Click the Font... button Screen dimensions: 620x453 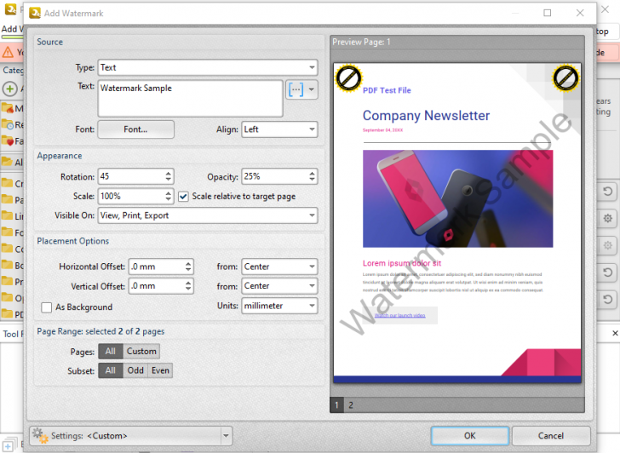click(135, 129)
